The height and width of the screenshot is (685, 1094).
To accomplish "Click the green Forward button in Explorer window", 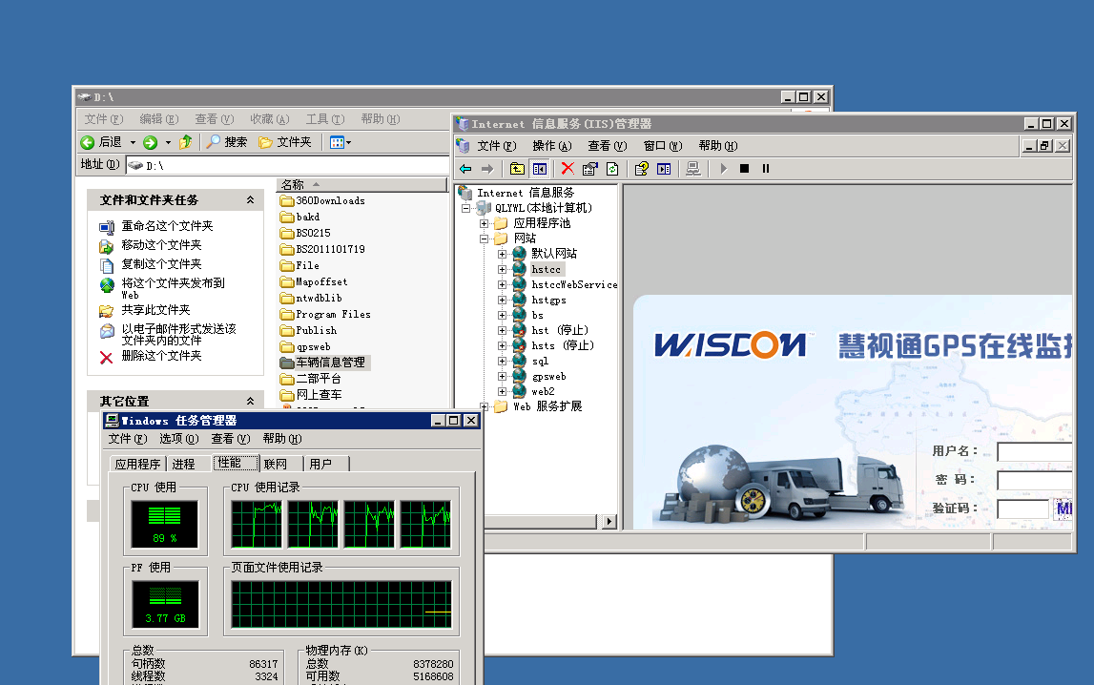I will pyautogui.click(x=150, y=142).
